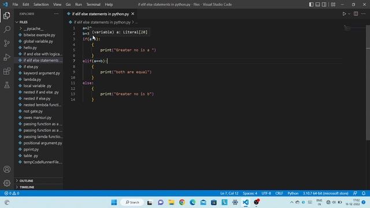Open the Go menu

[68, 5]
